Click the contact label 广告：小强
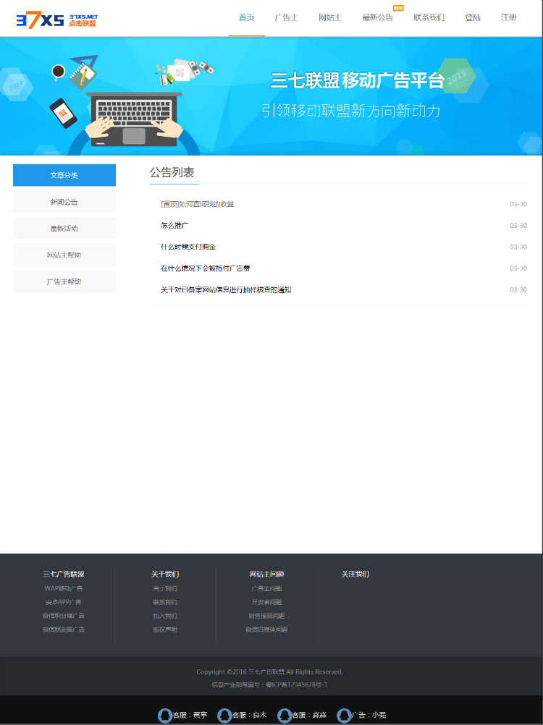The image size is (543, 725). 369,716
